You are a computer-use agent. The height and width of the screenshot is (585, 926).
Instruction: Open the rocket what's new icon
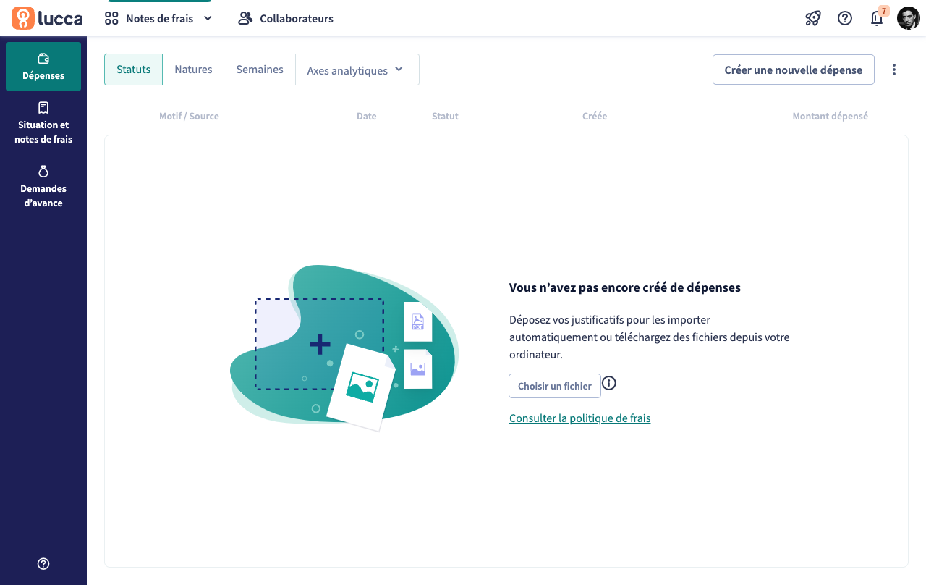tap(812, 19)
